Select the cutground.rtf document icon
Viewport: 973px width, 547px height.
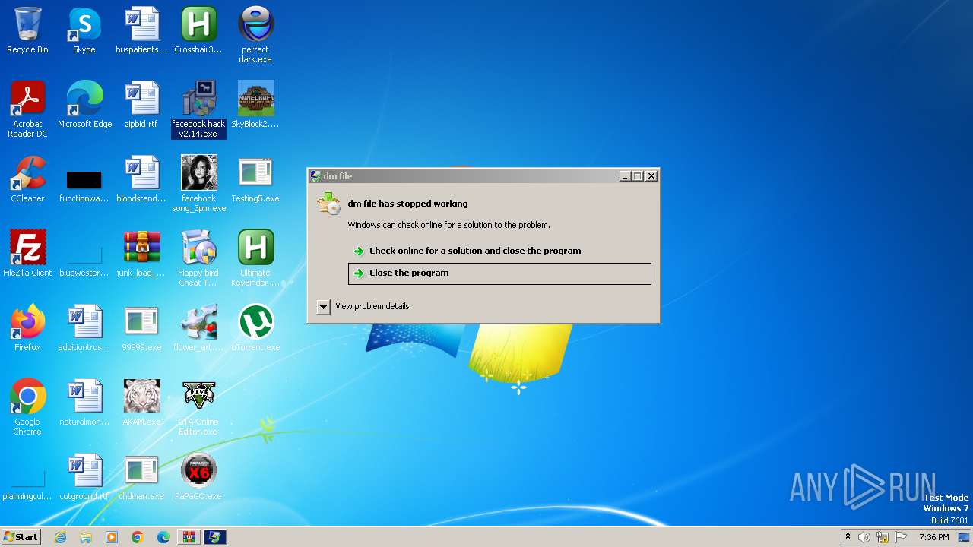click(84, 478)
